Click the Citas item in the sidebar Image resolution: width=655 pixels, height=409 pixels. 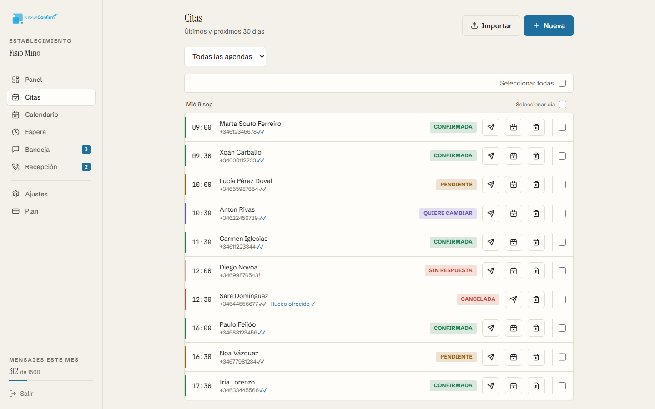[x=51, y=97]
